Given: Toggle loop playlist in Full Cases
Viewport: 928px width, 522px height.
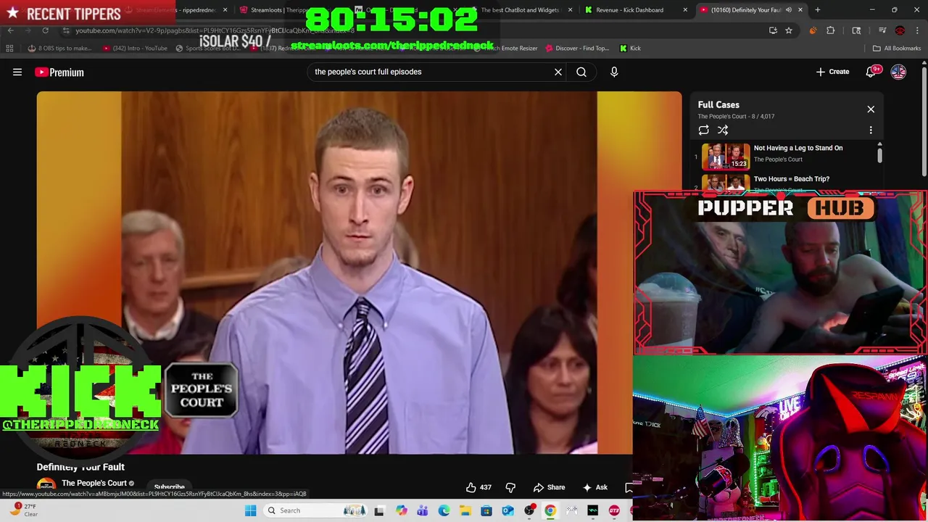Looking at the screenshot, I should coord(703,130).
